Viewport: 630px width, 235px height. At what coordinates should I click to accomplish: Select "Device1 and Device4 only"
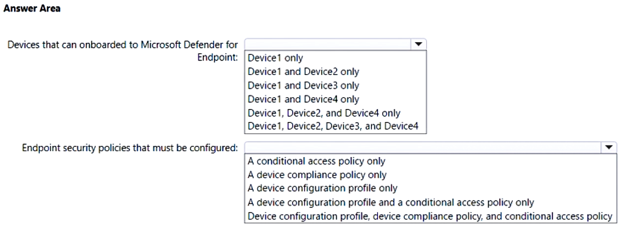tap(303, 99)
